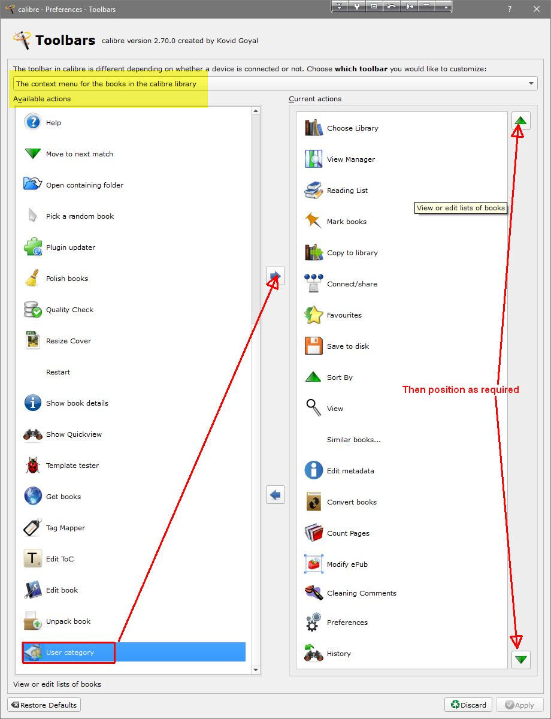
Task: Click the Available actions scrollbar up arrow
Action: click(256, 111)
